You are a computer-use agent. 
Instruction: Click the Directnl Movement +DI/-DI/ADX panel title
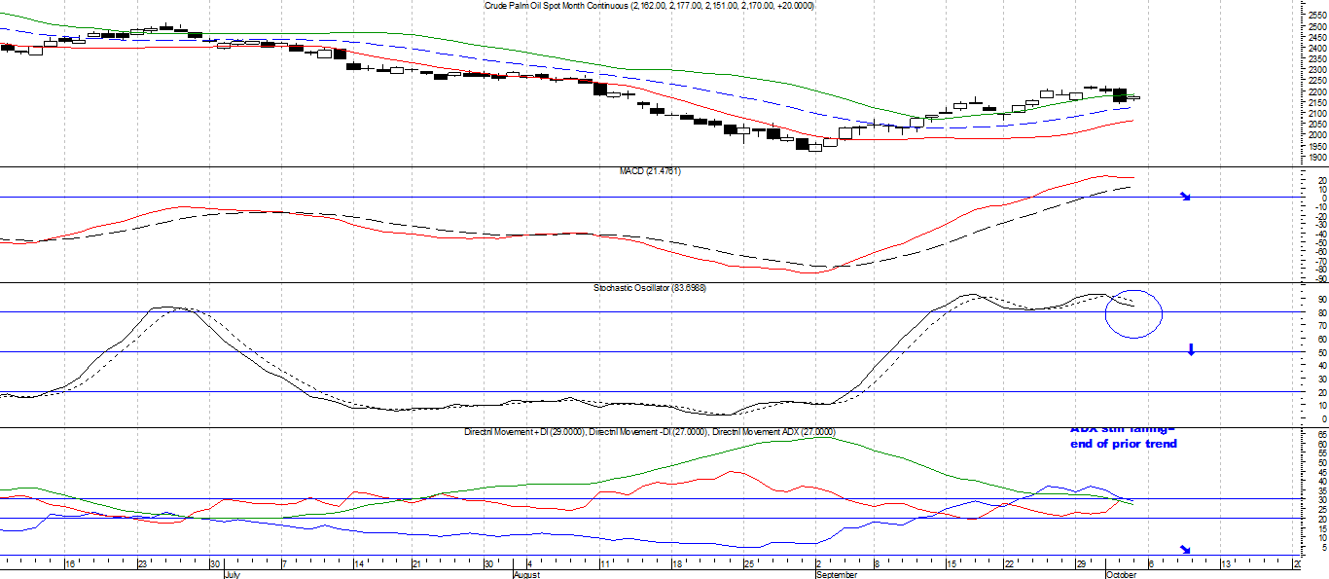650,431
